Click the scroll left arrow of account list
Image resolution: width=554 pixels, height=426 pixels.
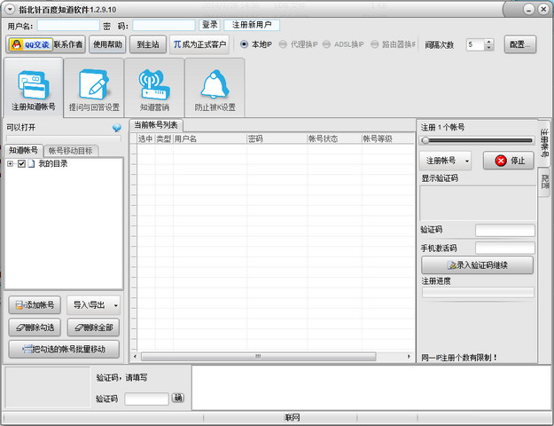tap(135, 356)
